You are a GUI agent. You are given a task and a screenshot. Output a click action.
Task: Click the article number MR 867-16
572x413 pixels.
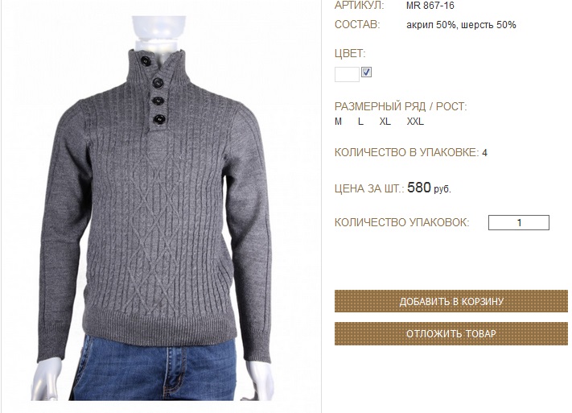430,6
